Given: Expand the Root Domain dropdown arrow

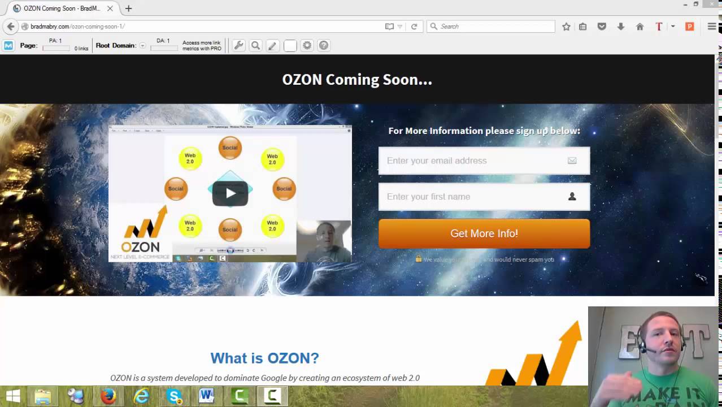Looking at the screenshot, I should 142,46.
